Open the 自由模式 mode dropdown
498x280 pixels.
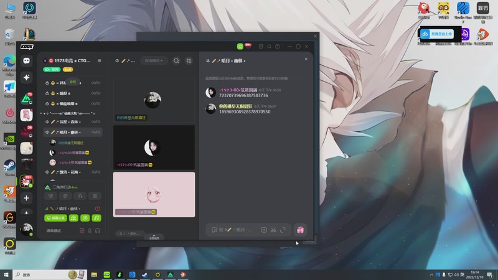(154, 60)
